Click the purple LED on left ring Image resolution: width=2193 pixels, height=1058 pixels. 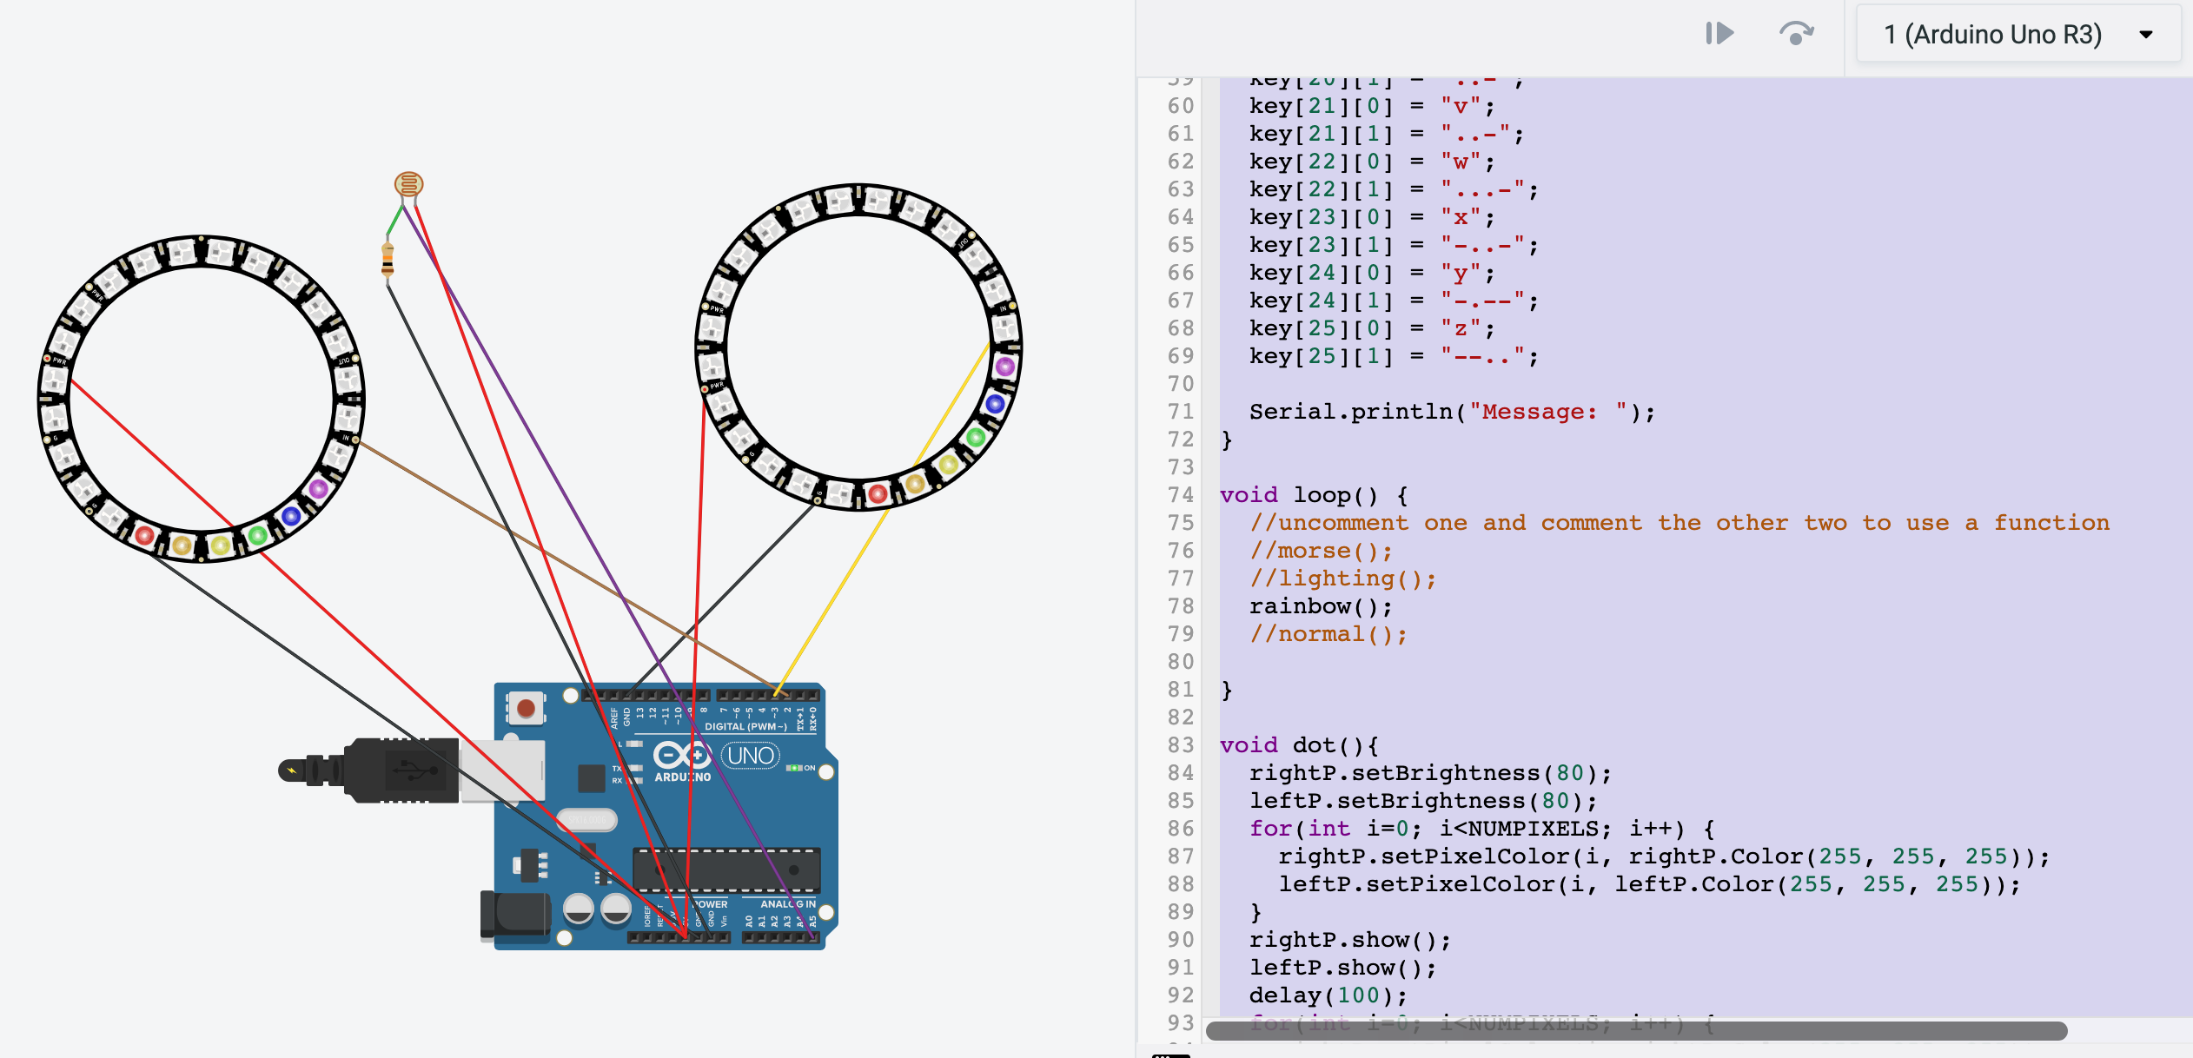318,489
